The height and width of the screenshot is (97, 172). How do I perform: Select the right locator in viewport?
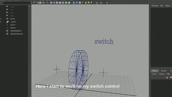click(103, 72)
